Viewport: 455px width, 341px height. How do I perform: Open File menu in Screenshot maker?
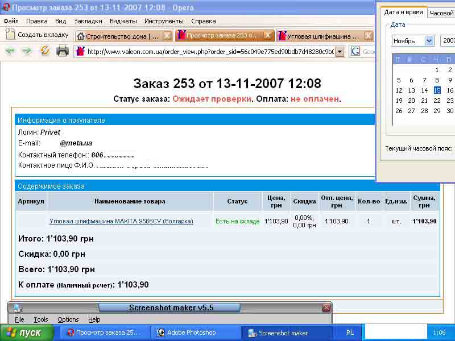[x=19, y=319]
